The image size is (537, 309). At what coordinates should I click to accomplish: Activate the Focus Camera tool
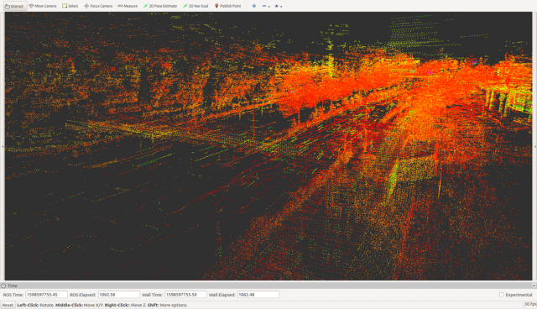[x=98, y=6]
